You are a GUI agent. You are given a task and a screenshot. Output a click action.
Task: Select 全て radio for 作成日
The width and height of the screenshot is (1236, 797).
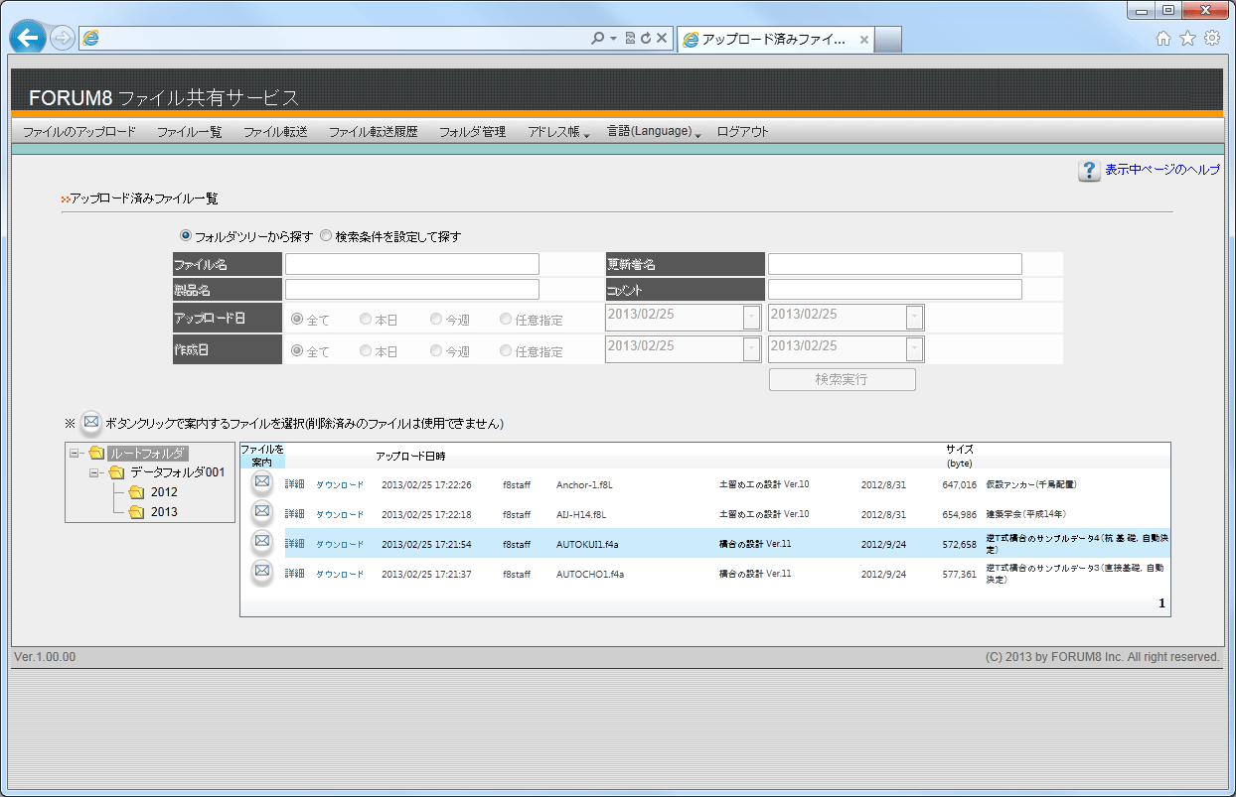click(296, 350)
